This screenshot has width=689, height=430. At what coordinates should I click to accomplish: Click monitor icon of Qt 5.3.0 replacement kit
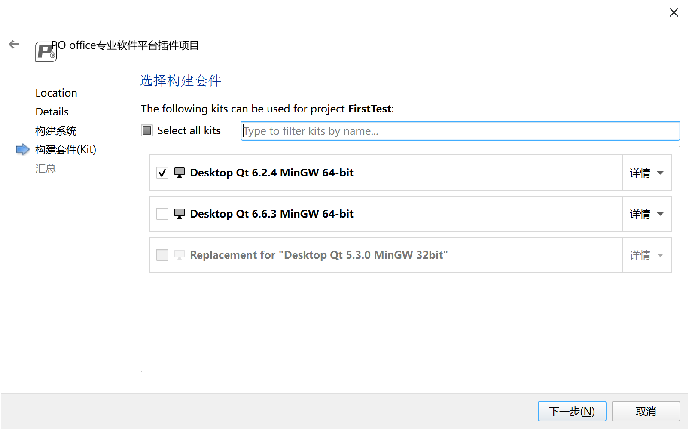point(180,255)
